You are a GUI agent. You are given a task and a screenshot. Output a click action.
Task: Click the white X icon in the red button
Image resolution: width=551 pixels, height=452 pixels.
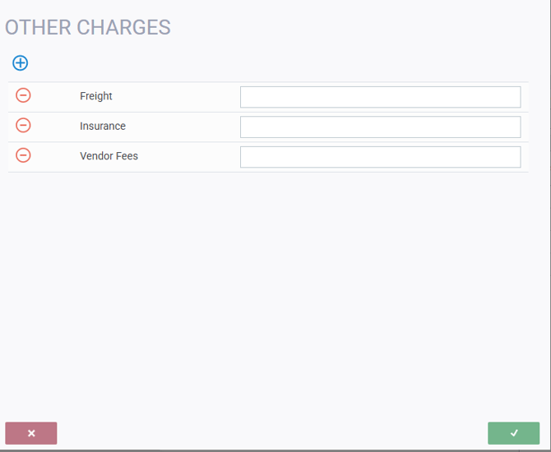click(x=31, y=433)
